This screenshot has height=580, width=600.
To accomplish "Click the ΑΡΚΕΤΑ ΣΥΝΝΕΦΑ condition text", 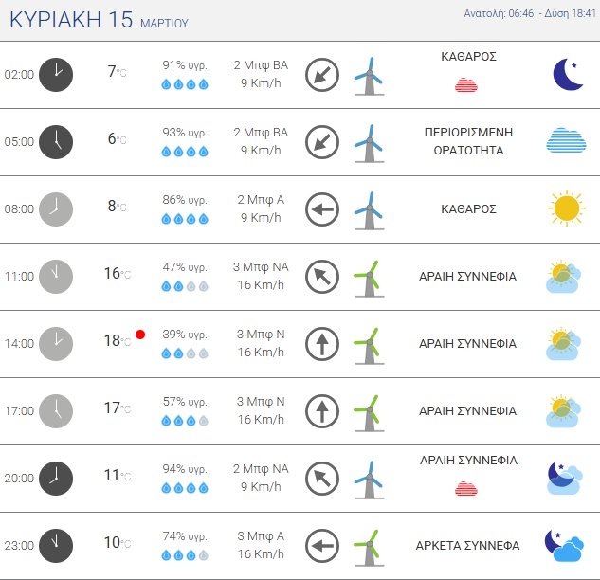I will (467, 546).
